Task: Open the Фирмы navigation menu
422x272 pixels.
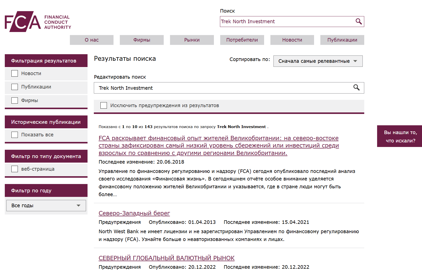Action: tap(142, 40)
